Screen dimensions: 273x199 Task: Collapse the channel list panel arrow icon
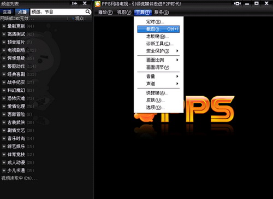click(x=75, y=3)
